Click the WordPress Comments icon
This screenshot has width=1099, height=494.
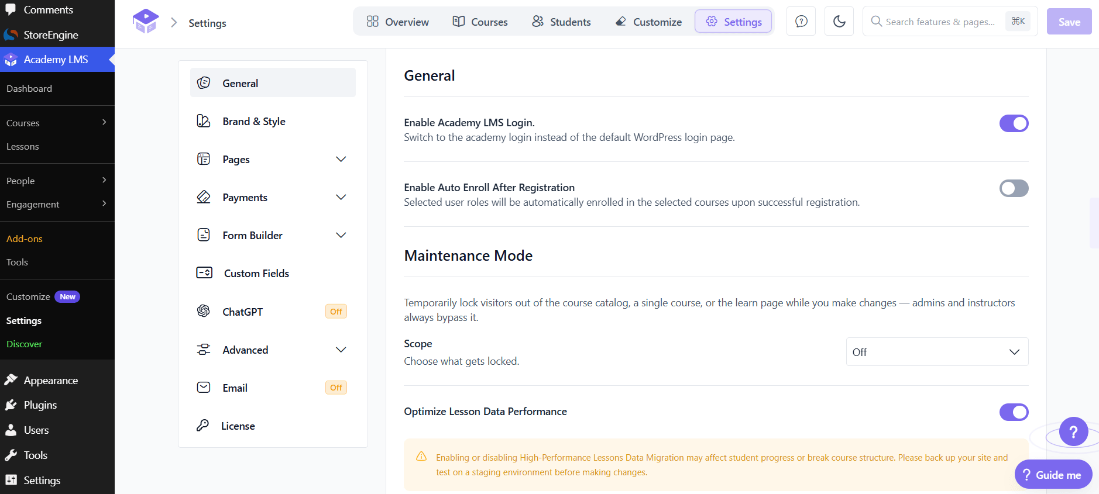(x=11, y=9)
